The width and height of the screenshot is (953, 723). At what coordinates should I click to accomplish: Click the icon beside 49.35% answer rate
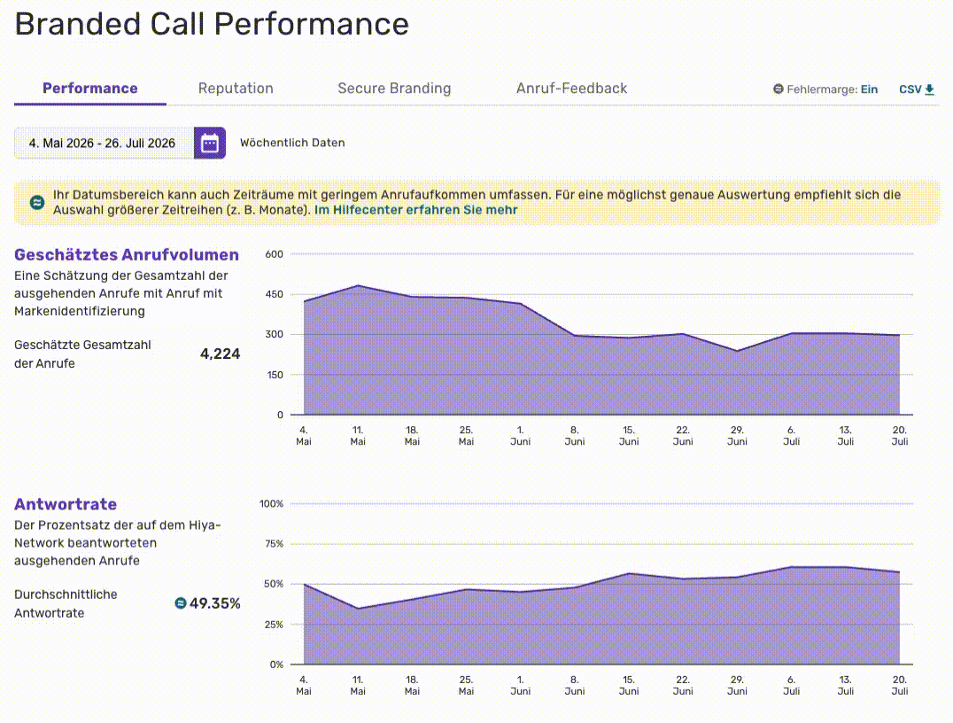click(181, 603)
